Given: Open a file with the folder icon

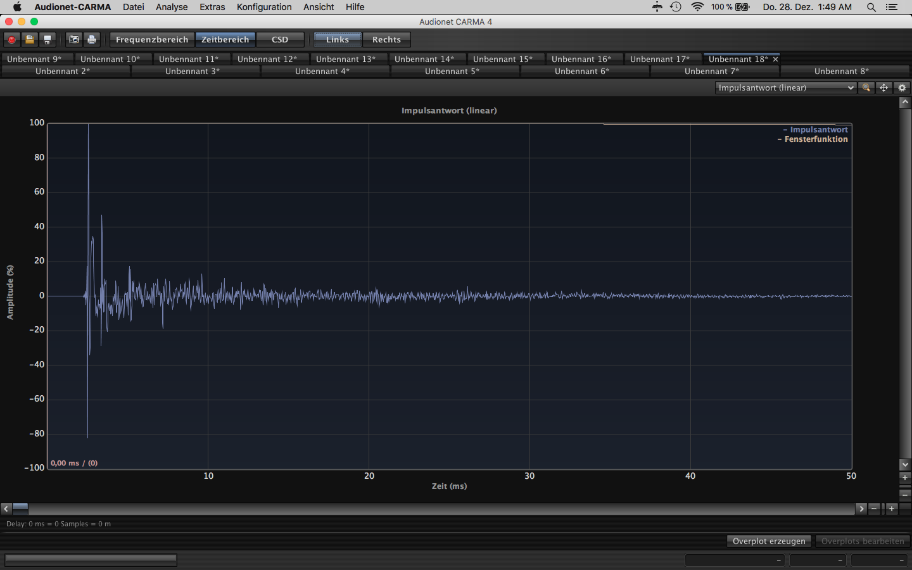Looking at the screenshot, I should (x=29, y=39).
